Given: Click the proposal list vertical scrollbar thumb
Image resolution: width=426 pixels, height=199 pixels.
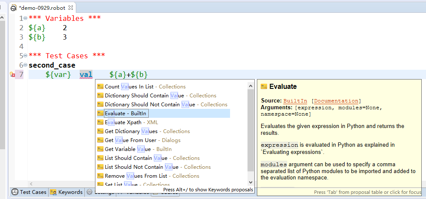Looking at the screenshot, I should tap(251, 130).
